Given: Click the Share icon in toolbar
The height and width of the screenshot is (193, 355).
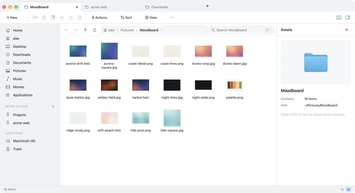Looking at the screenshot, I should click(71, 17).
